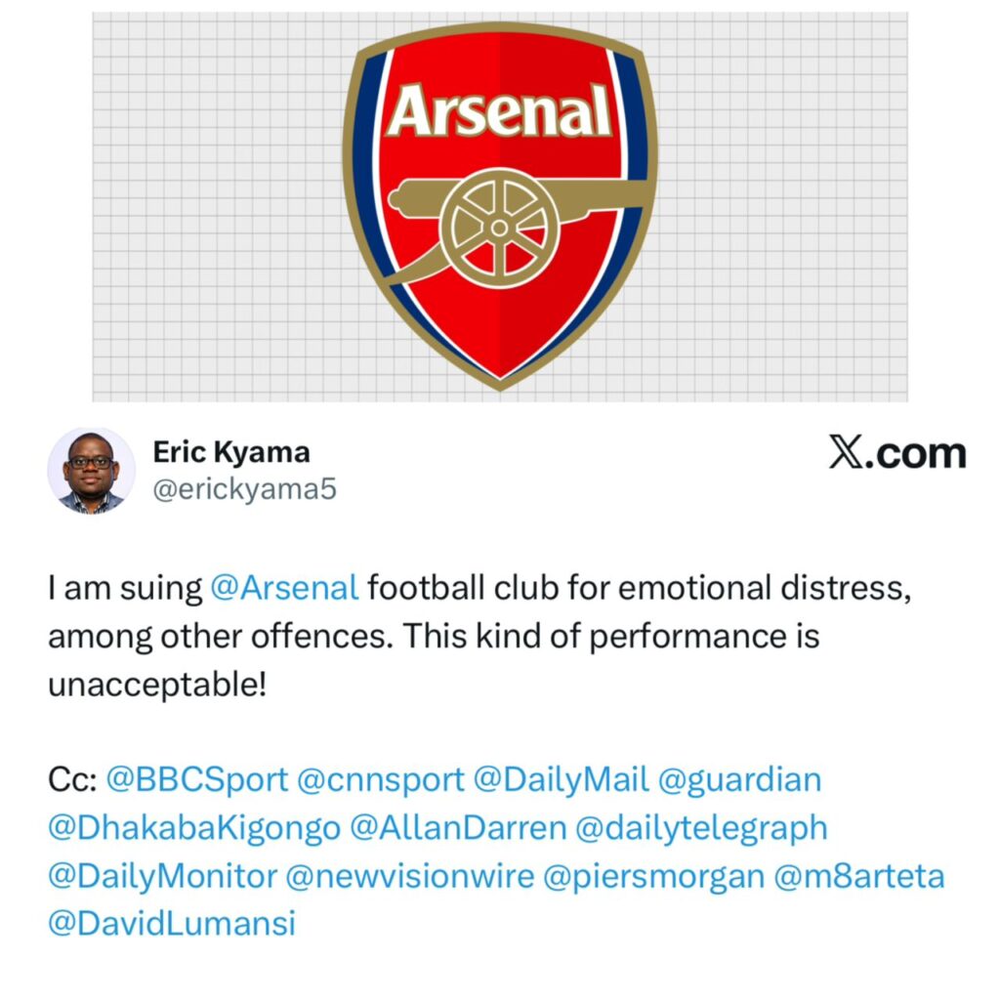Open the @DhakabaKigongo mention
The image size is (1000, 1000).
click(x=194, y=827)
